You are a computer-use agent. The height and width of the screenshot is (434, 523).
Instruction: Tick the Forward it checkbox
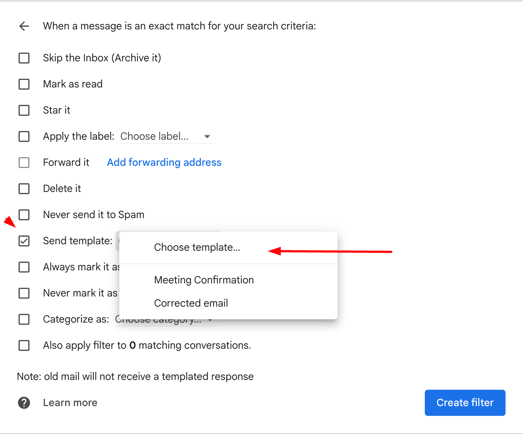pyautogui.click(x=24, y=163)
